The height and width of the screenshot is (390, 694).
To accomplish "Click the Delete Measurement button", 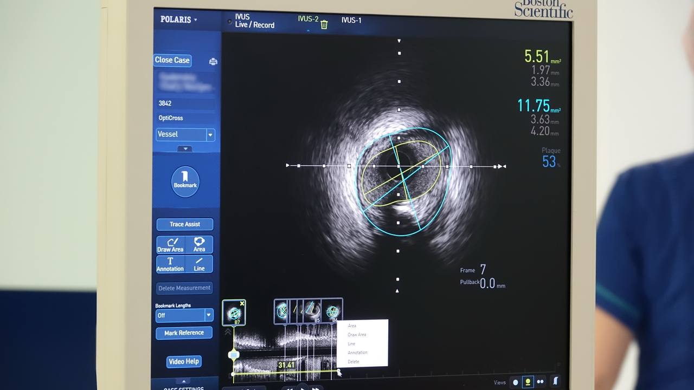I will click(x=184, y=288).
